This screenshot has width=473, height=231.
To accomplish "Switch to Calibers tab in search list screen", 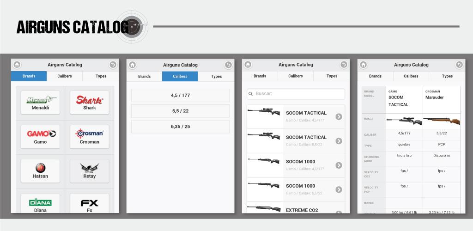I will [296, 76].
